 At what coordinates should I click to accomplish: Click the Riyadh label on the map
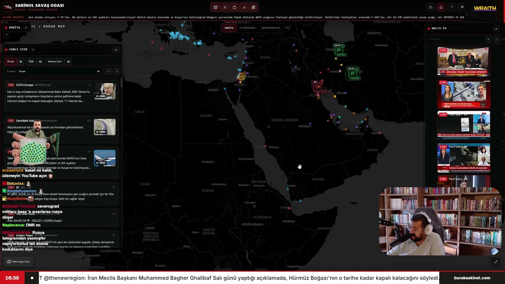pyautogui.click(x=305, y=126)
